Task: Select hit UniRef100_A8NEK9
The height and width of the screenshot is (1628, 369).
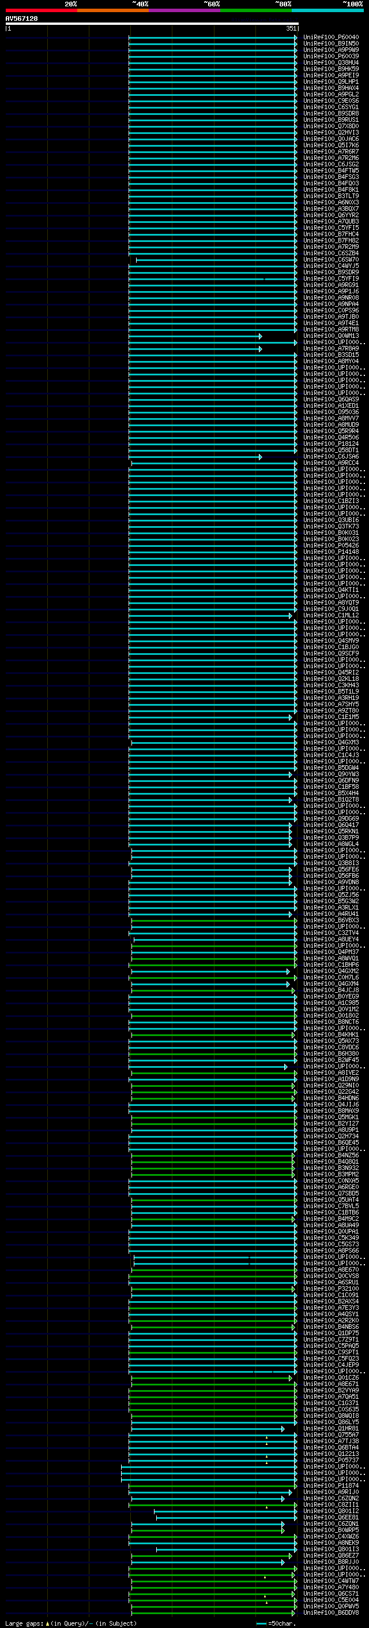Action: point(330,1543)
